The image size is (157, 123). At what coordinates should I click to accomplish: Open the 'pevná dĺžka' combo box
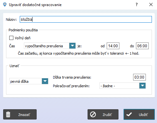29,81
